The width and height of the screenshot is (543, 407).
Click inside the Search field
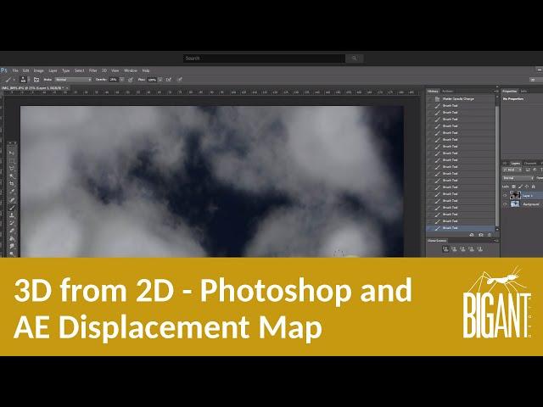coord(264,59)
